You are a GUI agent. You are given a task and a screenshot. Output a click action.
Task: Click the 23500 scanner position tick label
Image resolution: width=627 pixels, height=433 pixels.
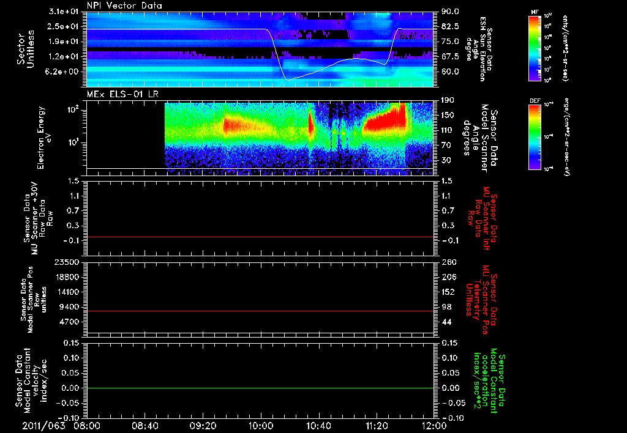(x=66, y=262)
